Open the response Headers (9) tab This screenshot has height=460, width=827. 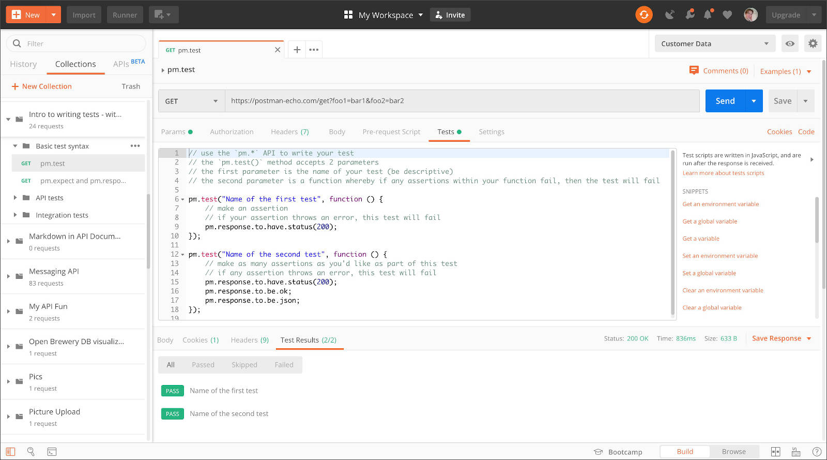click(250, 340)
